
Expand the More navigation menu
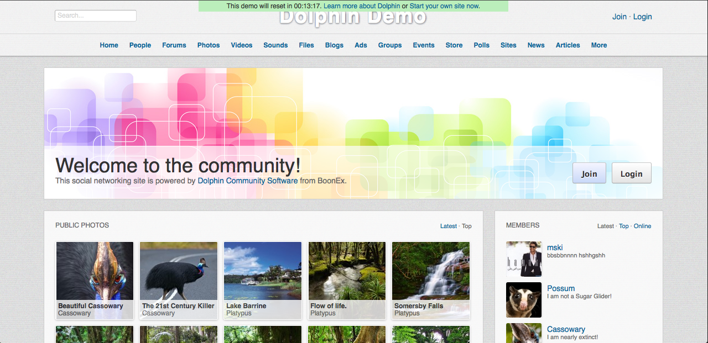point(598,45)
